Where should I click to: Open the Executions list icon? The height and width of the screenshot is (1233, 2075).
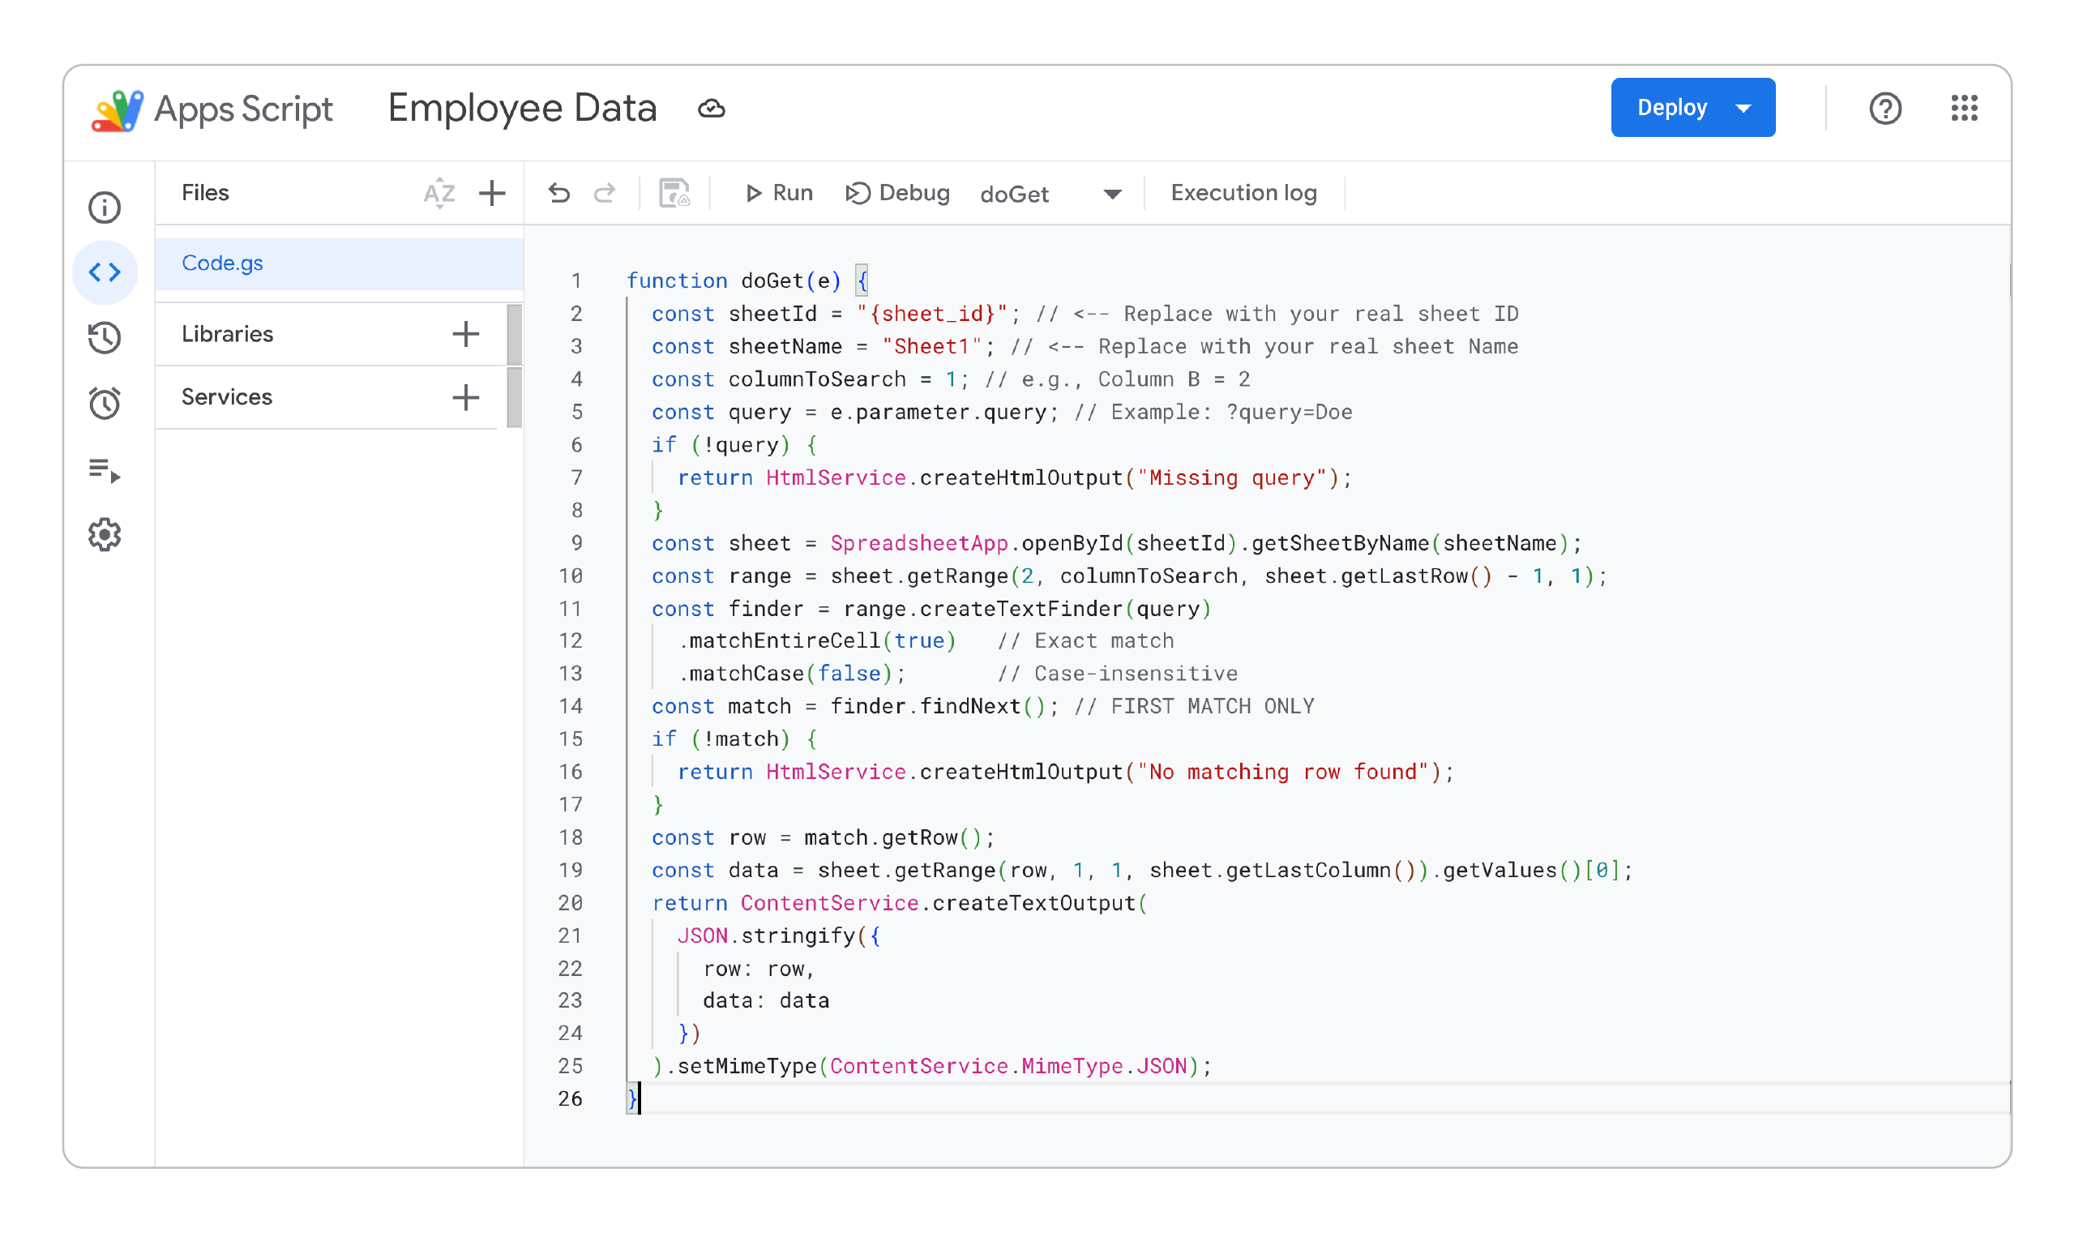[105, 470]
